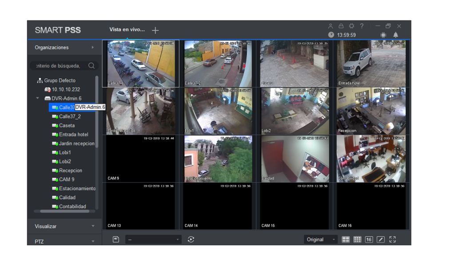Viewport: 455px width, 256px height.
Task: Select the Calle37_1 video feed
Action: click(x=141, y=64)
